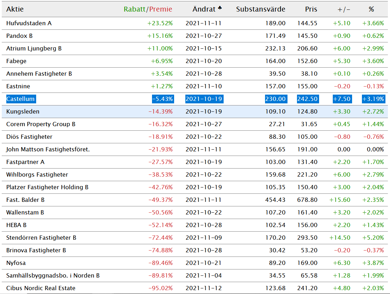
Task: Click Hufvudstaden discount value +23.52%
Action: tap(160, 23)
